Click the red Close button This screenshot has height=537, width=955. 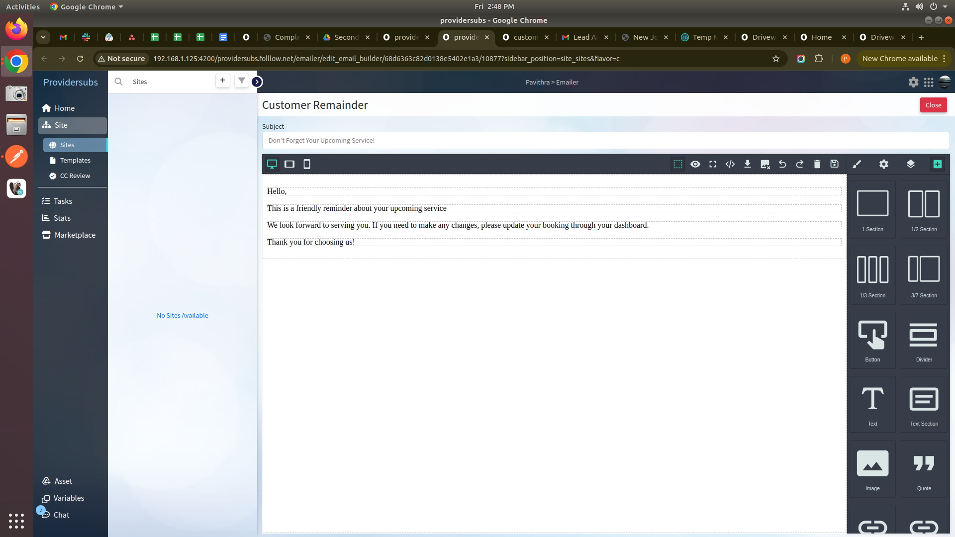[x=933, y=105]
